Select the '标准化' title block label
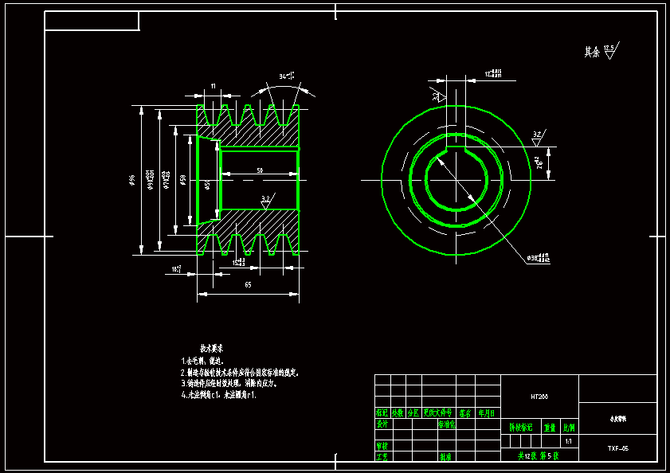Image resolution: width=670 pixels, height=473 pixels. [446, 424]
